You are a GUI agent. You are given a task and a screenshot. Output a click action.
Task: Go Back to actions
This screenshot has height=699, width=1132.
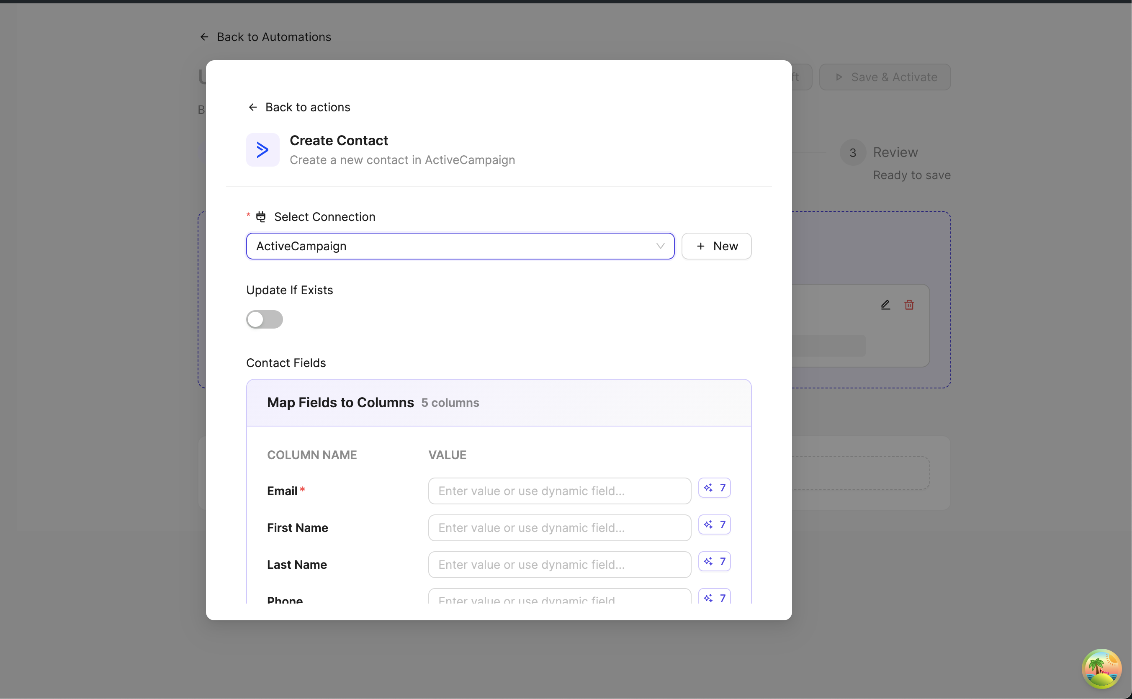point(299,107)
